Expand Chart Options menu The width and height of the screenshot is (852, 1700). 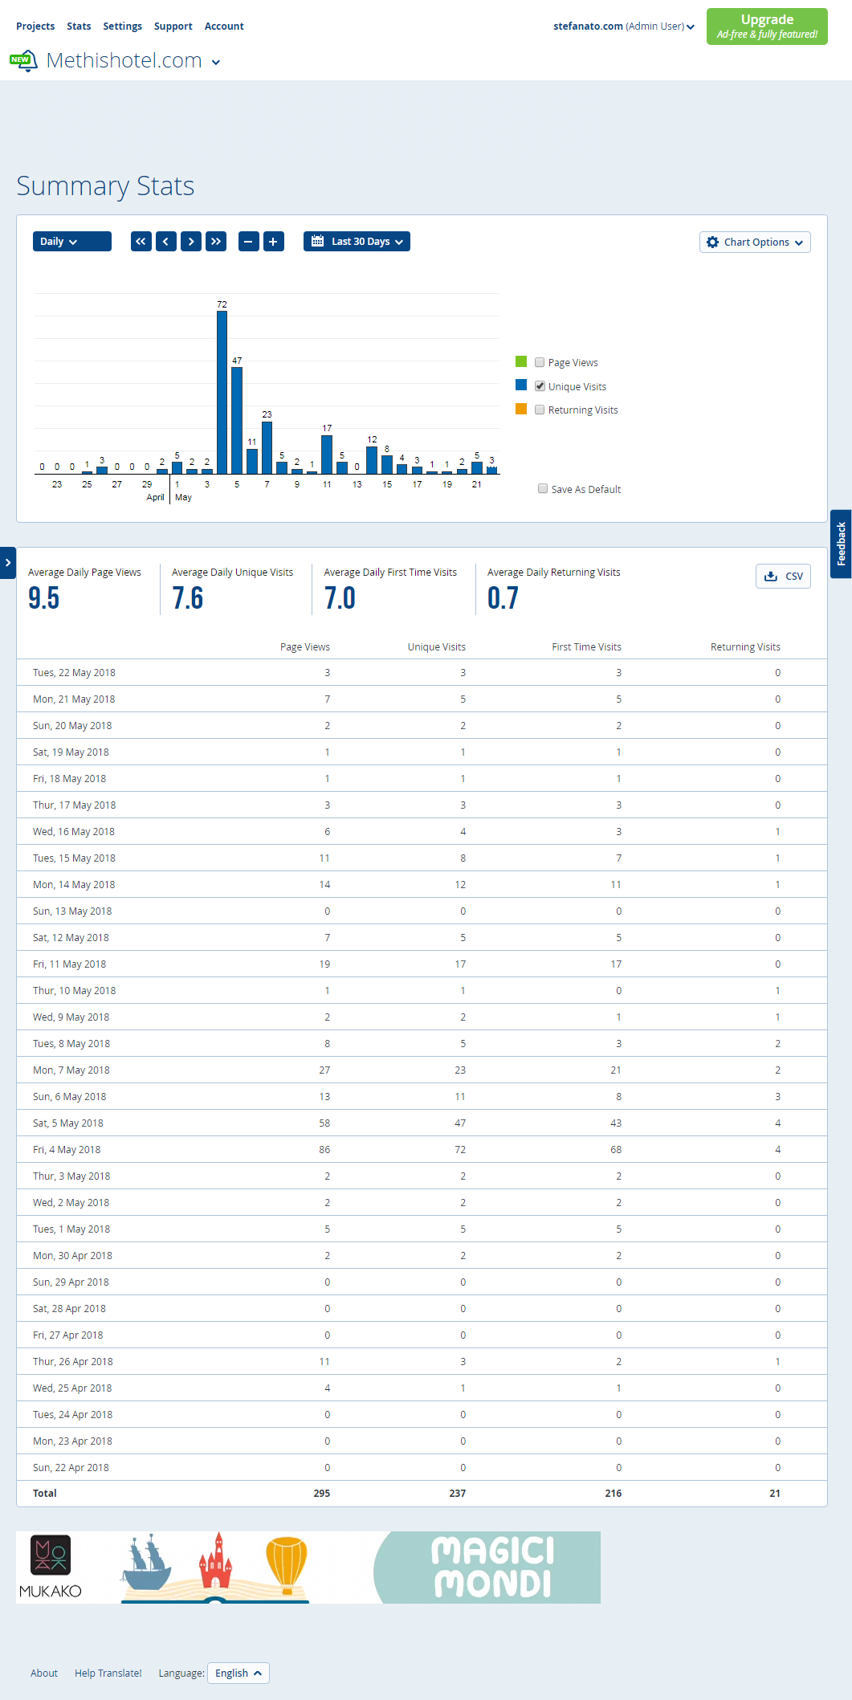pos(755,242)
